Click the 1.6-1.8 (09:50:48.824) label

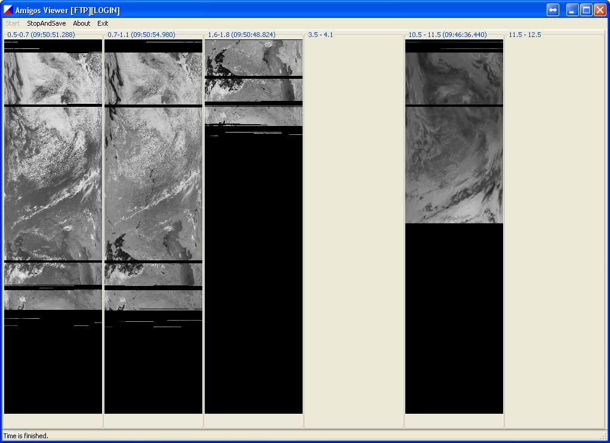pos(242,35)
